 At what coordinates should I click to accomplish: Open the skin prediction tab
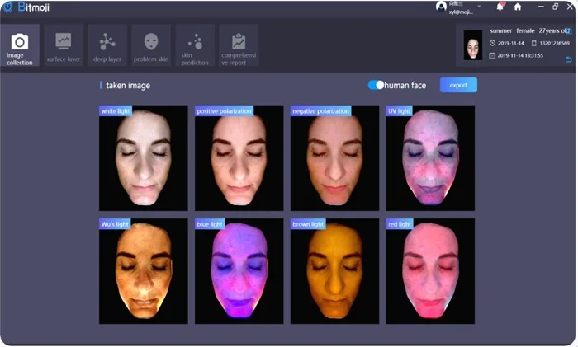(x=195, y=46)
